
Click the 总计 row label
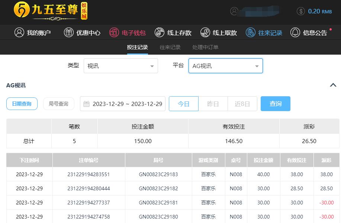coord(29,141)
